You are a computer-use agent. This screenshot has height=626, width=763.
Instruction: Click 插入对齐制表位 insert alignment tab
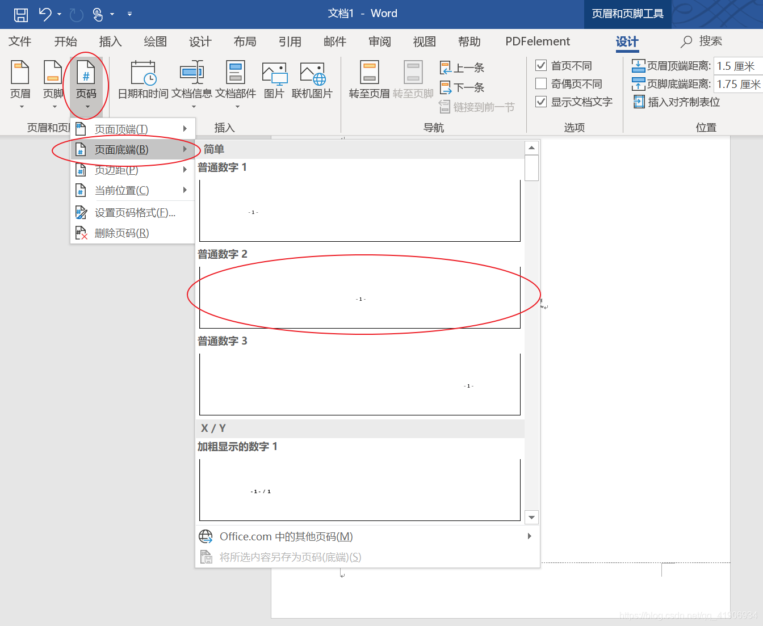[677, 102]
